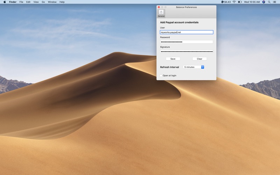This screenshot has width=280, height=175.
Task: Click the PayPal balance menu bar item
Action: pos(226,2)
